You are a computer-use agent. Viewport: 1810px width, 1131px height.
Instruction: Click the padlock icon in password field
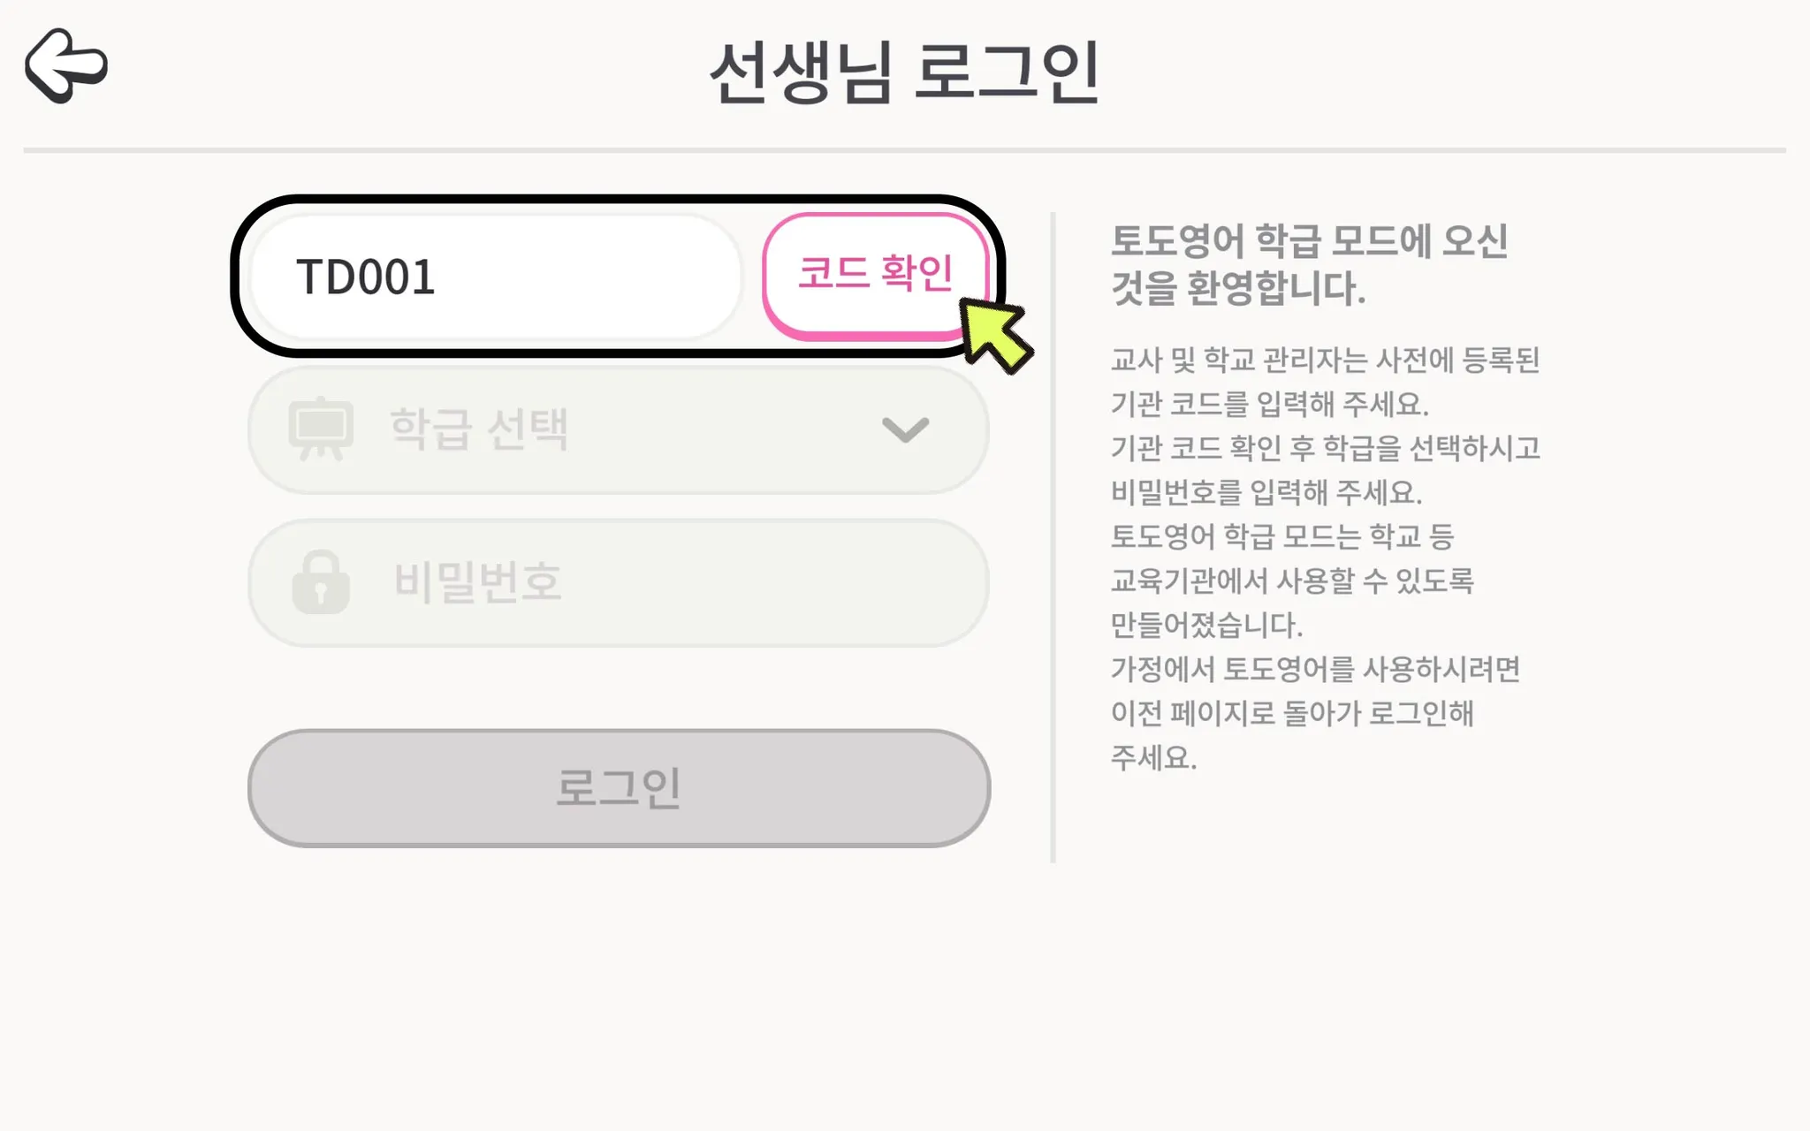coord(321,582)
